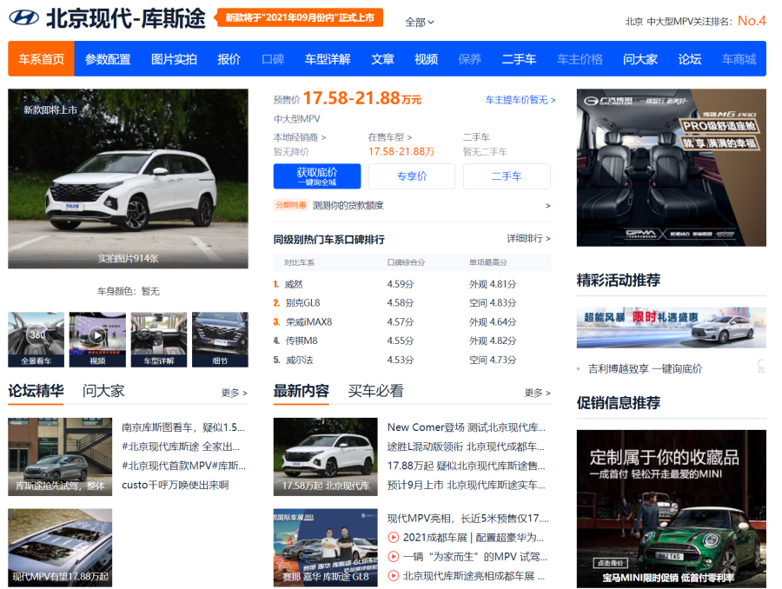Screen dimensions: 782x589
Task: Click the 17.58-21.88万 在售车型 price
Action: point(401,152)
